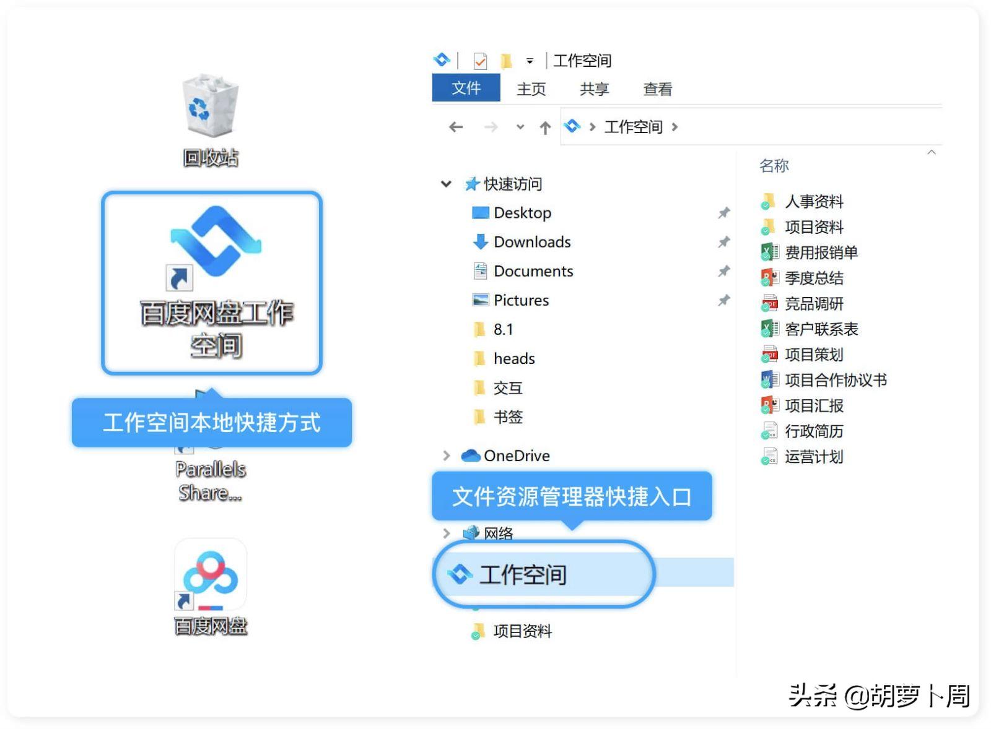Open the 费用报销单 Excel file
The height and width of the screenshot is (729, 991).
point(822,252)
